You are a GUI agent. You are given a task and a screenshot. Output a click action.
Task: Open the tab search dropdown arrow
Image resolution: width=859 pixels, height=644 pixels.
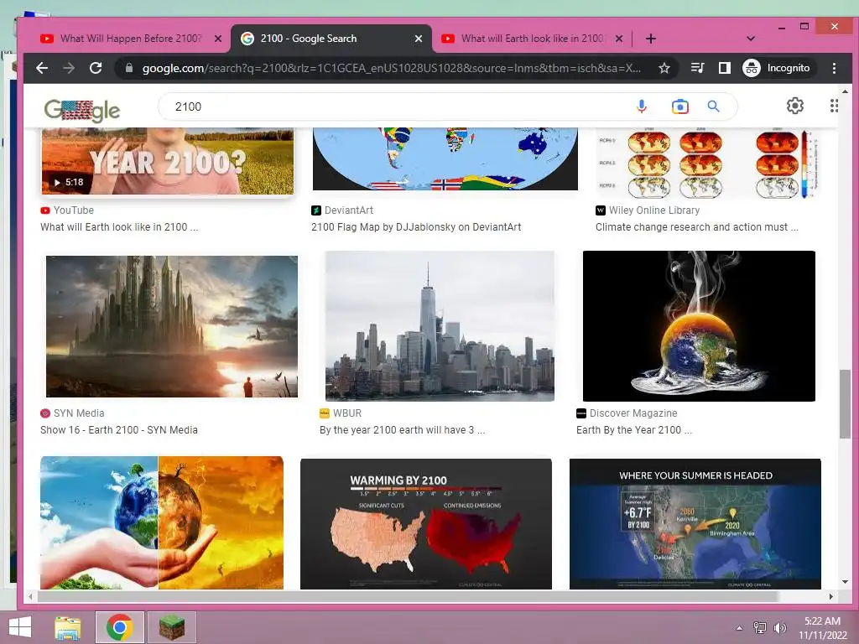point(751,39)
